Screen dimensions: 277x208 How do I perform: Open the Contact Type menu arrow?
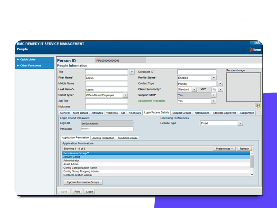[x=220, y=84]
